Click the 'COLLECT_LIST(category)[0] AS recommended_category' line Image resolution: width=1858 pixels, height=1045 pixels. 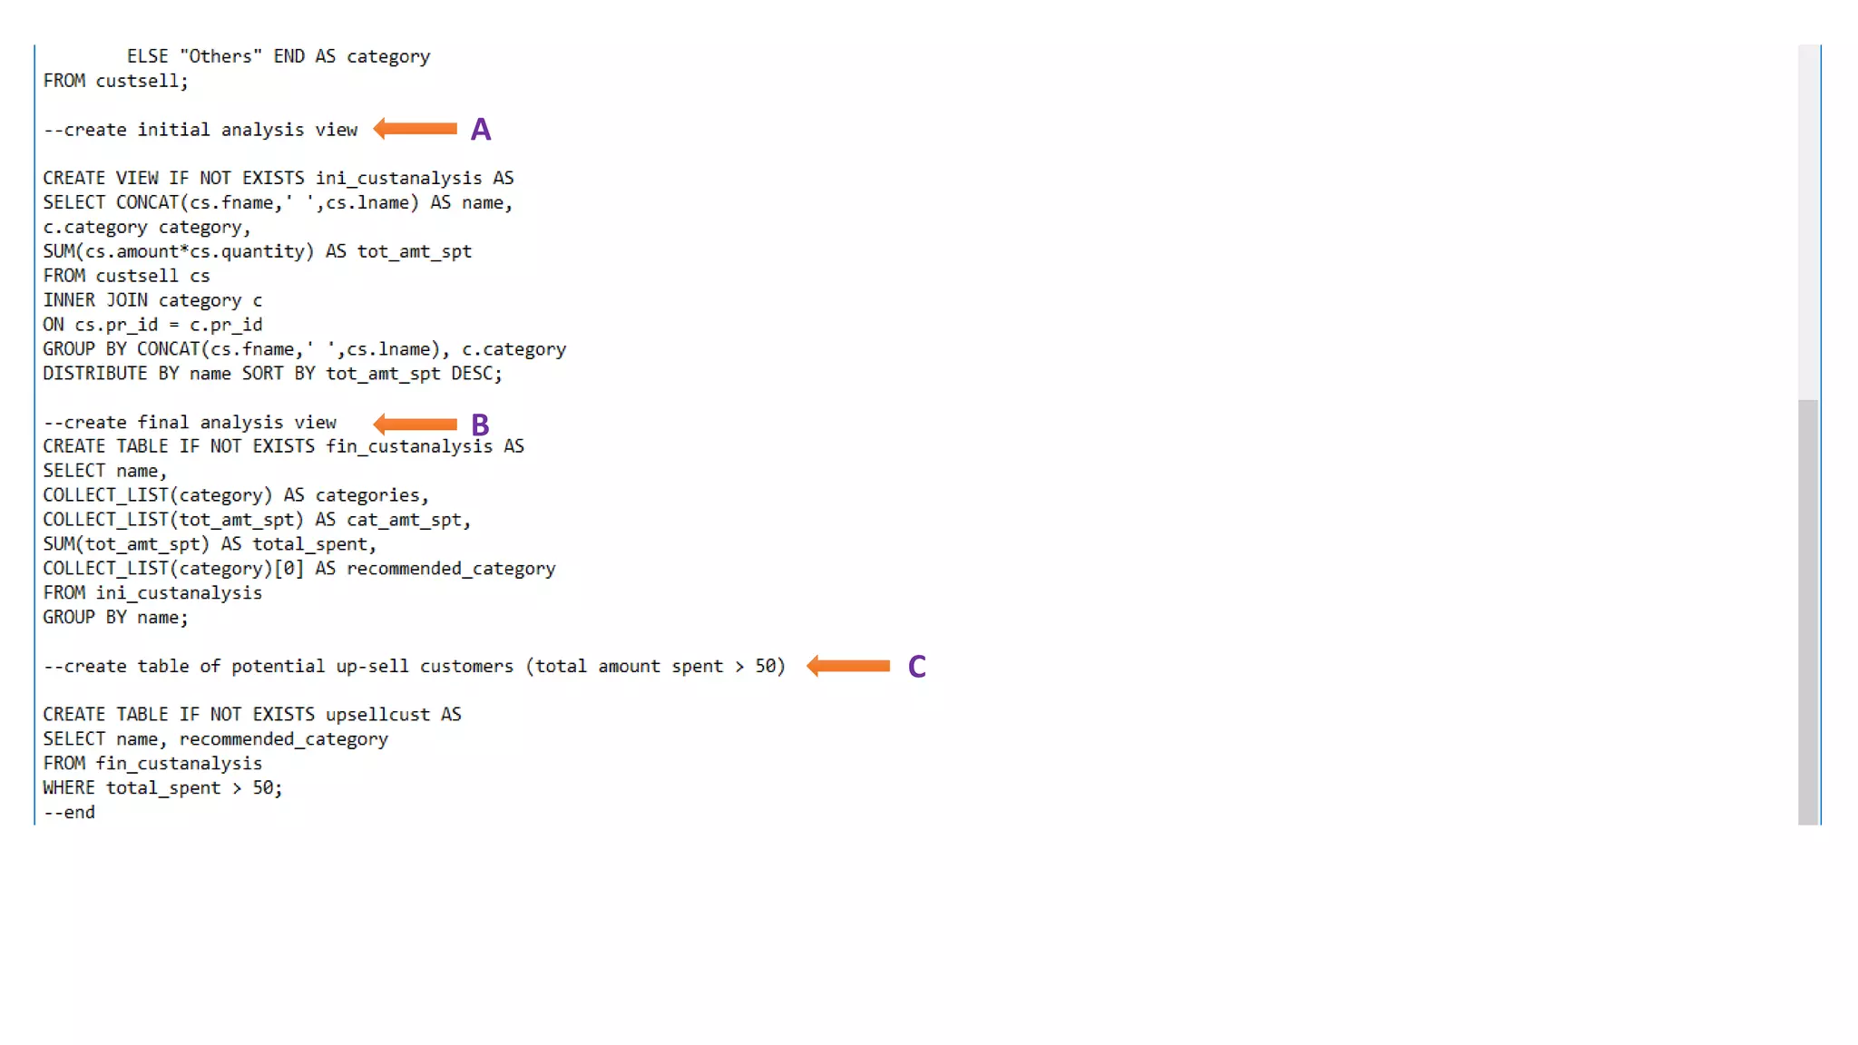pyautogui.click(x=298, y=569)
